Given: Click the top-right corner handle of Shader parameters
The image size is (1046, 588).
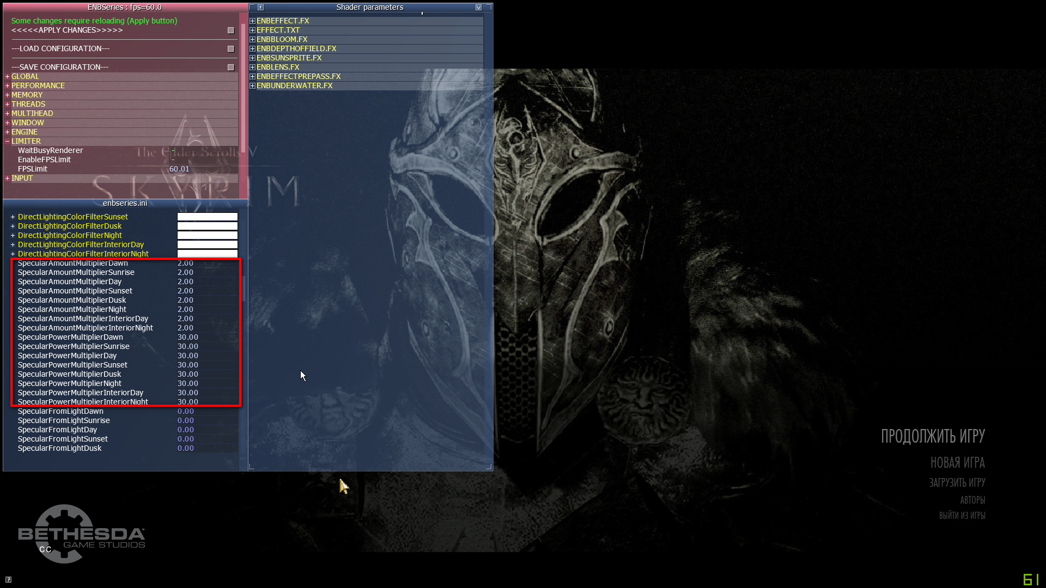Looking at the screenshot, I should click(489, 7).
